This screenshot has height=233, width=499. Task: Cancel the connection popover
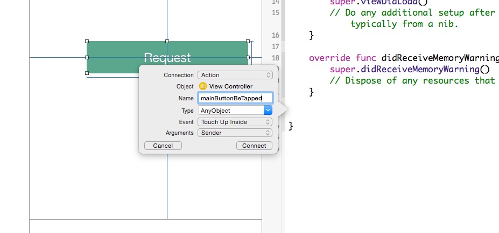pos(163,146)
